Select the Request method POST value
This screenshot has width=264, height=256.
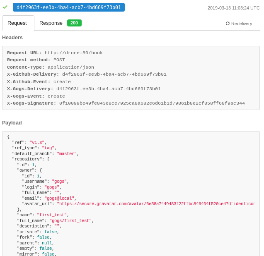59,60
